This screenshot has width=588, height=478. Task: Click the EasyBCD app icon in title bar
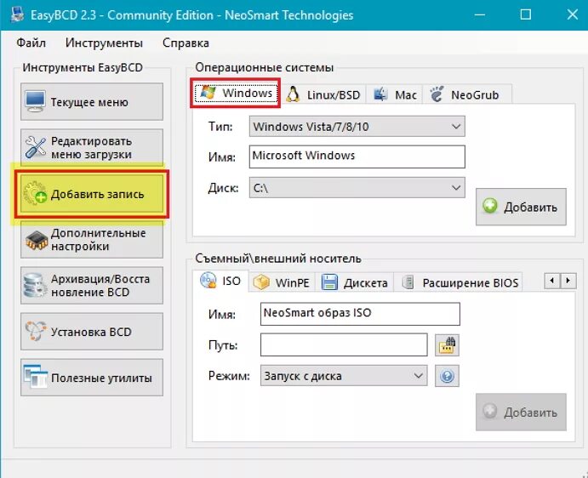click(x=17, y=14)
